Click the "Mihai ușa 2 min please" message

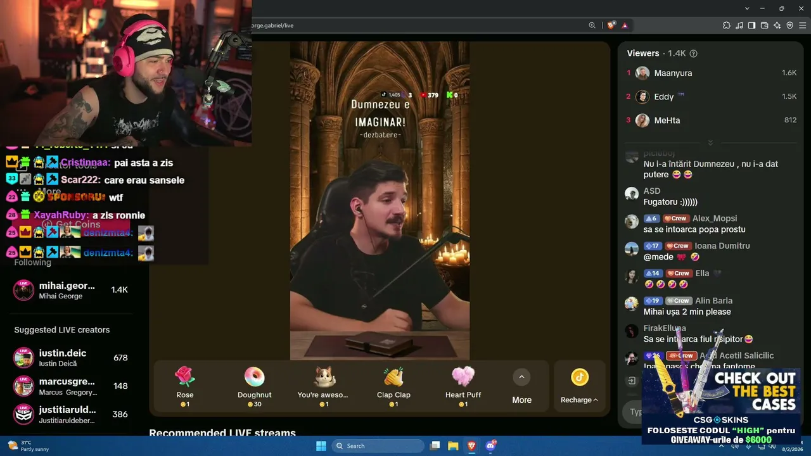[x=687, y=312]
